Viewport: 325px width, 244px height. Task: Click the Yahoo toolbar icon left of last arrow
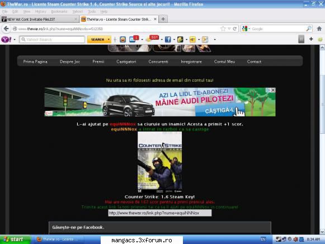coord(205,39)
